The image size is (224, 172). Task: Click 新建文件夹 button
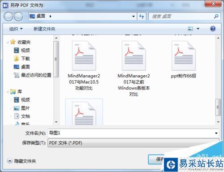[x=44, y=29]
